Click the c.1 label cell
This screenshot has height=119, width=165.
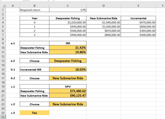pos(13,86)
